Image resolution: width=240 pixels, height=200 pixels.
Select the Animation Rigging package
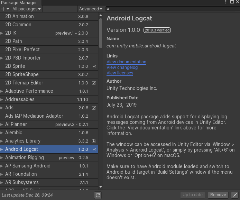pos(49,157)
